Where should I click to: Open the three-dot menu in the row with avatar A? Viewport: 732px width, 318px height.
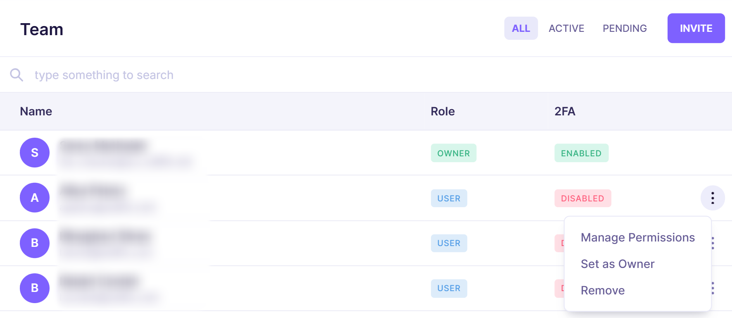coord(713,198)
